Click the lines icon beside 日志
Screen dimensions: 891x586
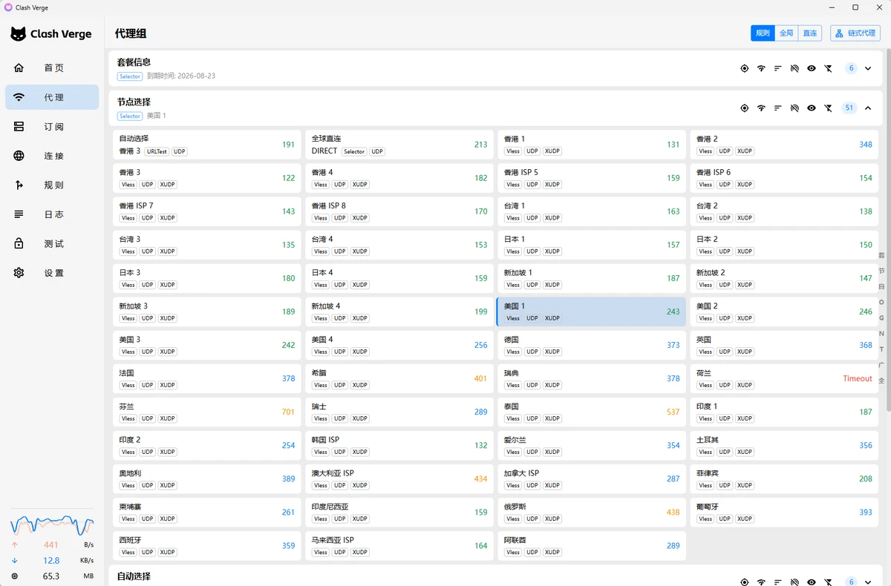pos(19,214)
